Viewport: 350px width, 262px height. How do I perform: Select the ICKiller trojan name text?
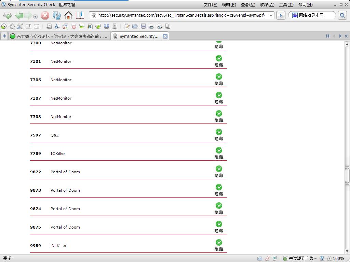[x=58, y=154]
